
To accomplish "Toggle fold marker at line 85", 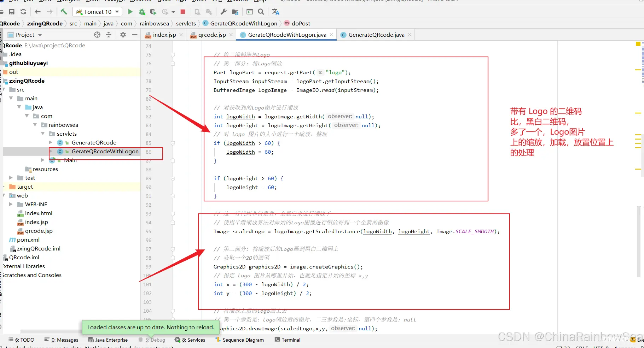I will pyautogui.click(x=173, y=143).
